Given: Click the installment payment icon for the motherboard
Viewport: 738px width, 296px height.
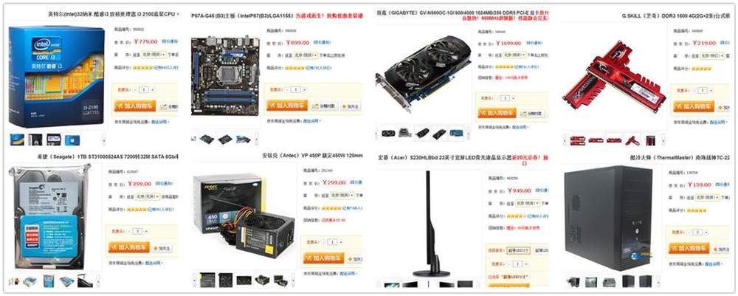Looking at the screenshot, I should coord(316,107).
